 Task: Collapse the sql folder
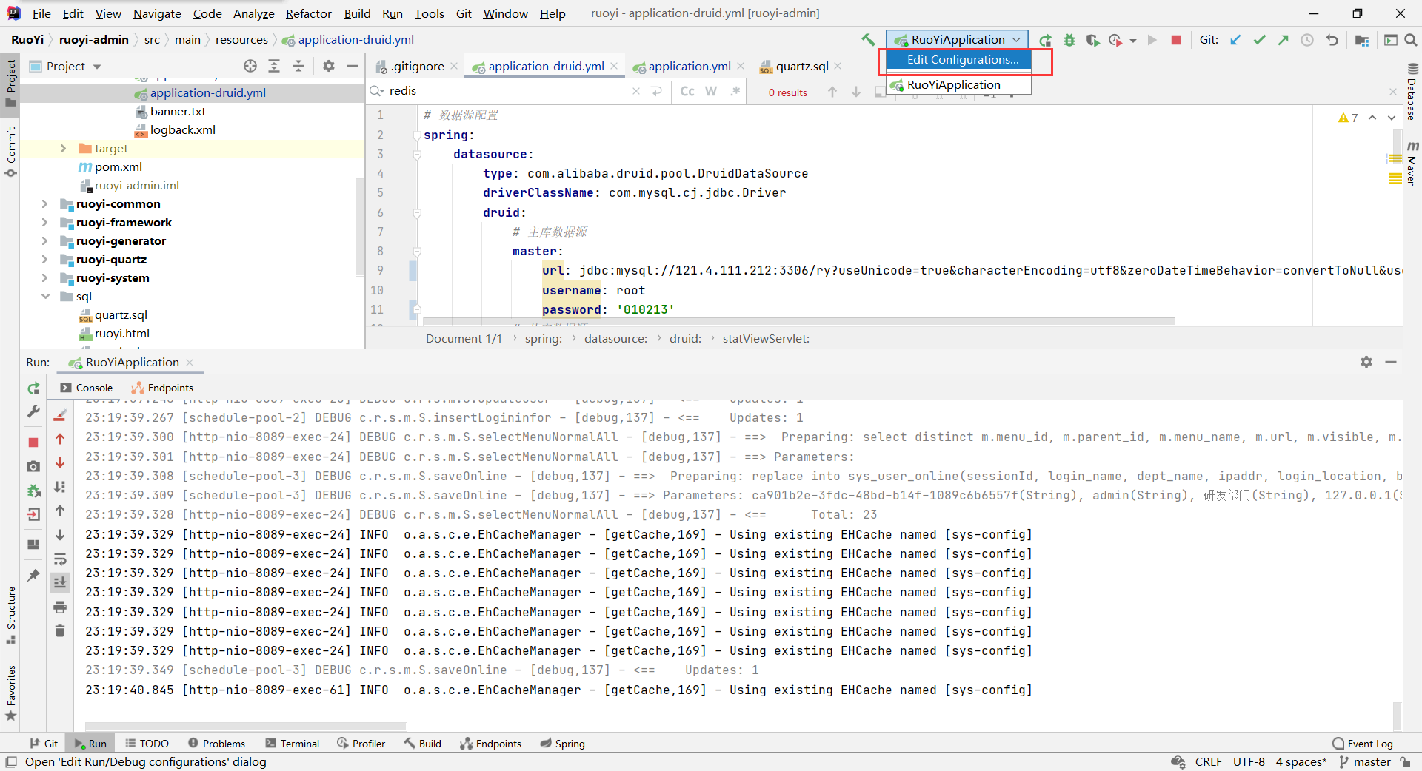pos(44,297)
